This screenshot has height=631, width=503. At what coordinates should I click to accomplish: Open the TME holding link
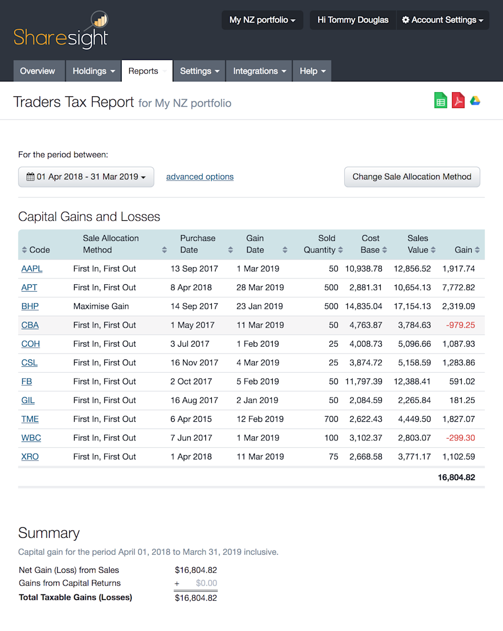30,419
